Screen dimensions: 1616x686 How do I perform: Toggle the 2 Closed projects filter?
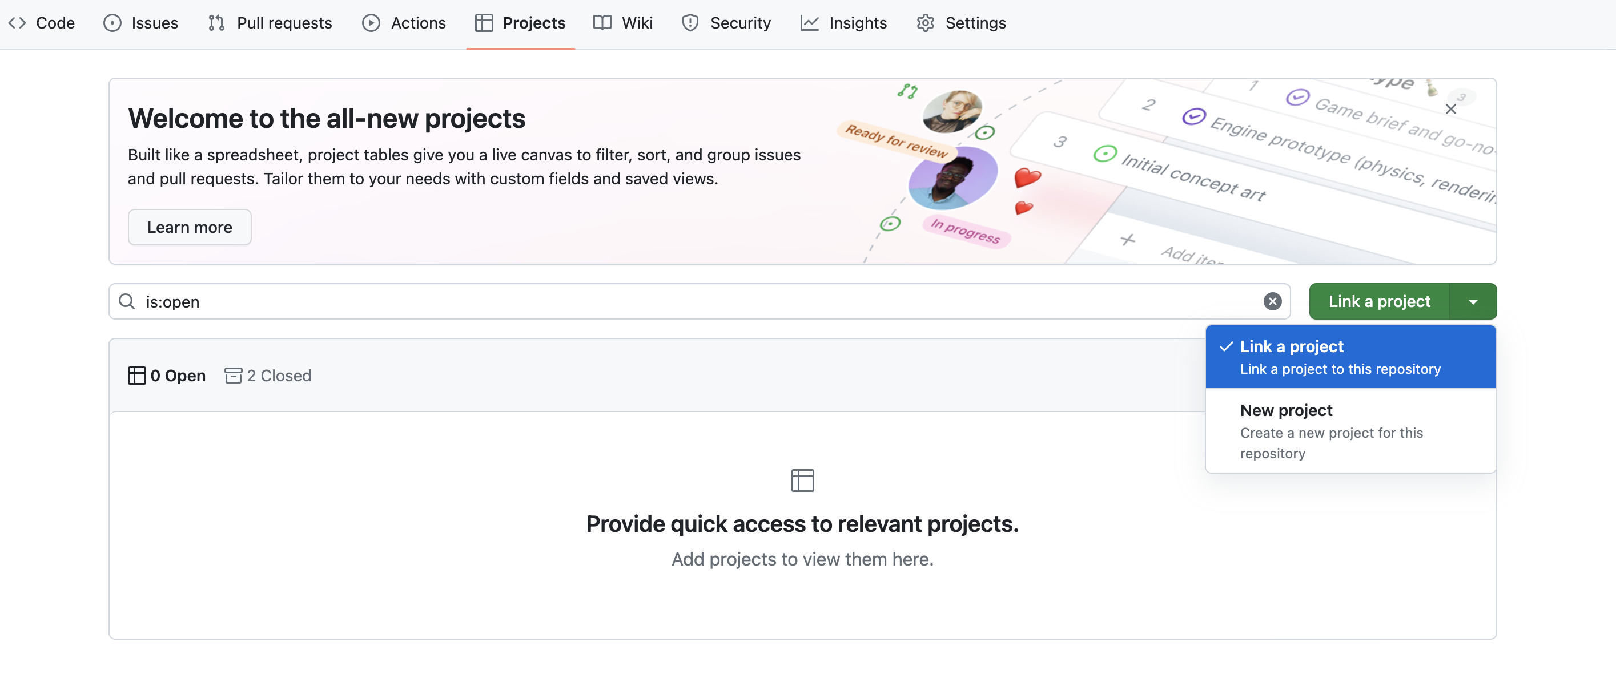268,375
